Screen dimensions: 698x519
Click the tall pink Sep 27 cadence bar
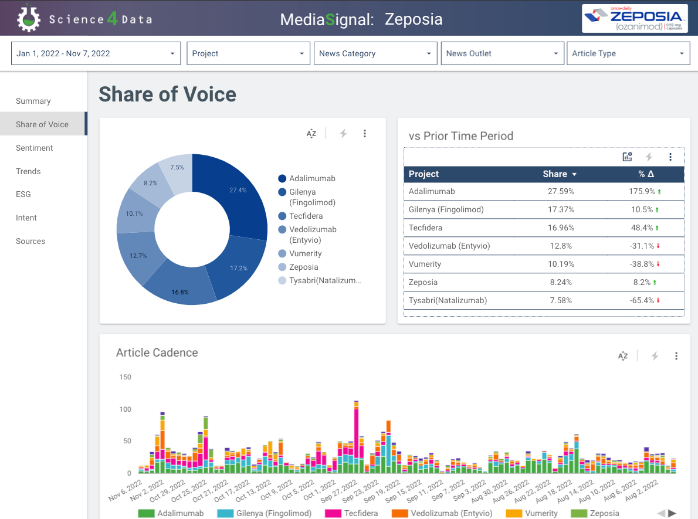(356, 433)
